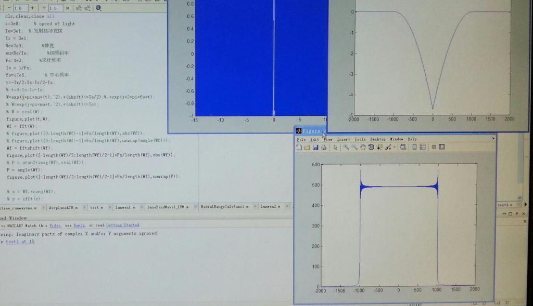Click Open File icon in Figure 2
Screen dimensions: 533x306
click(307, 147)
